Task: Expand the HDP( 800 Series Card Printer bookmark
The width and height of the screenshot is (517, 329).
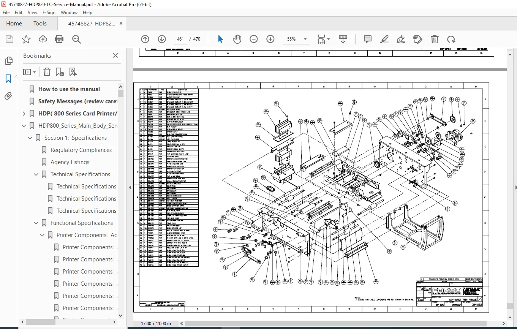Action: click(x=24, y=114)
